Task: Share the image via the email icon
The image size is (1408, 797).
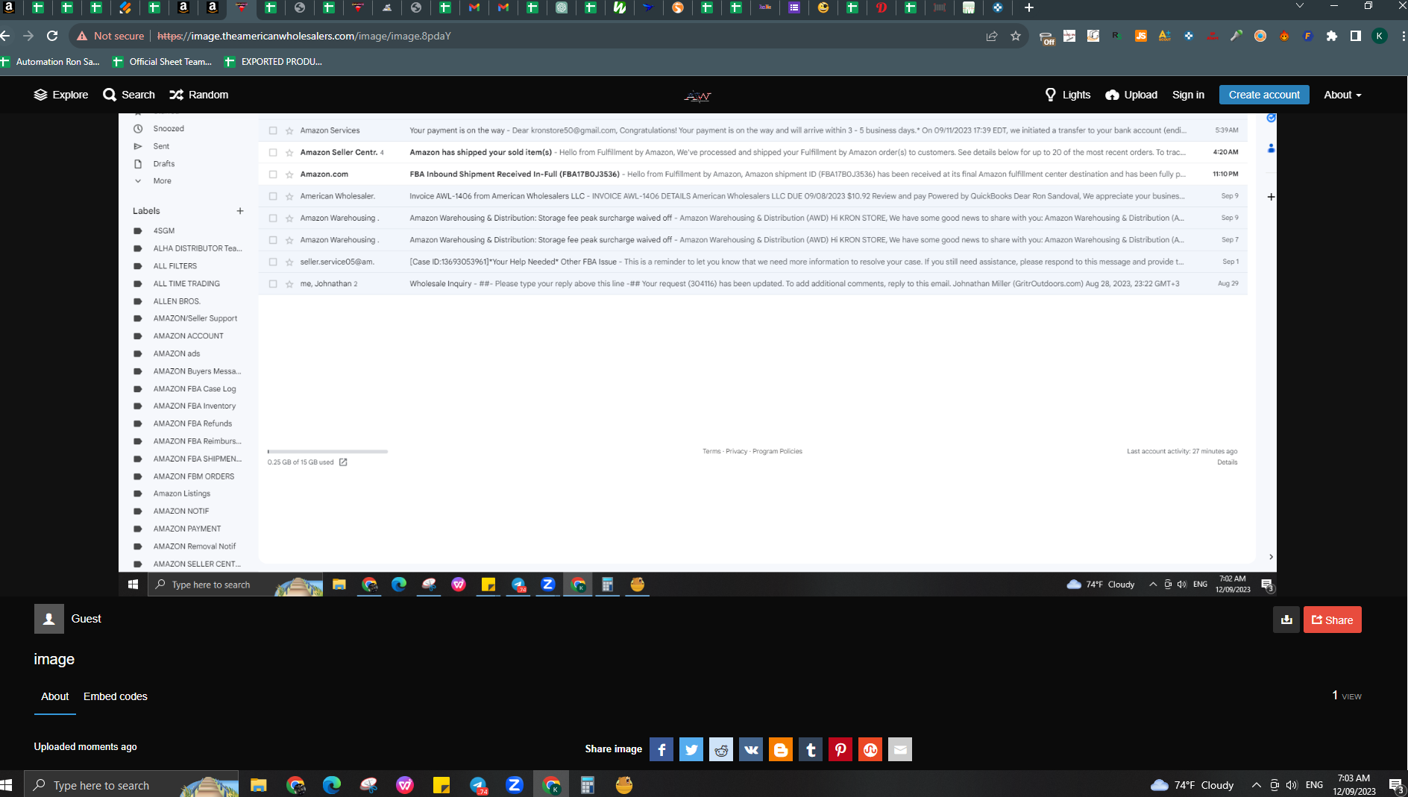Action: (x=900, y=749)
